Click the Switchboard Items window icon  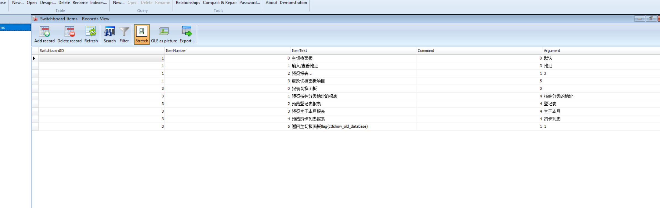point(35,19)
